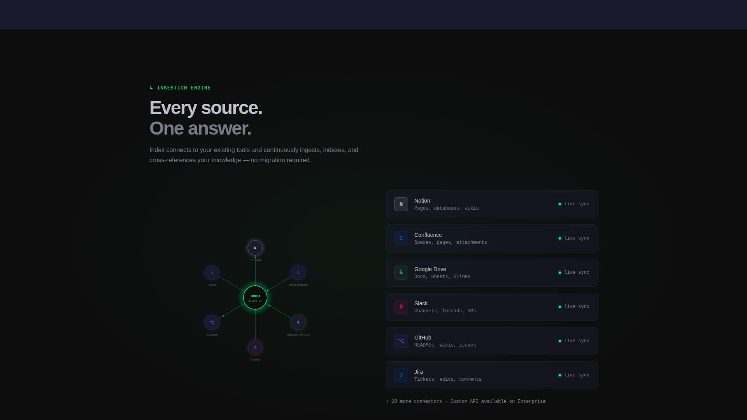The image size is (747, 420).
Task: Click the GitHub icon in connector list
Action: 401,341
